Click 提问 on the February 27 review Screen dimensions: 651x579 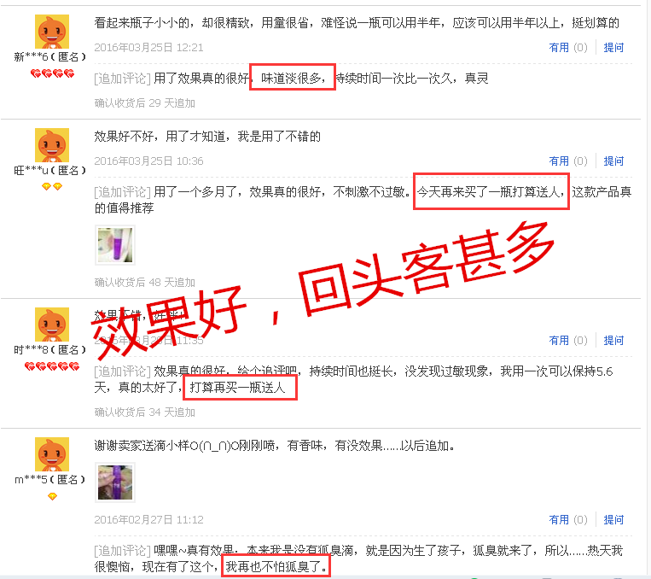(x=613, y=520)
